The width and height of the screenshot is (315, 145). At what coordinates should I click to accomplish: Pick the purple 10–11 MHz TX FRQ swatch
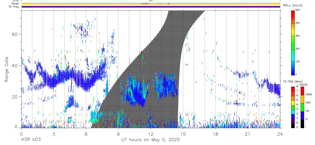293,121
